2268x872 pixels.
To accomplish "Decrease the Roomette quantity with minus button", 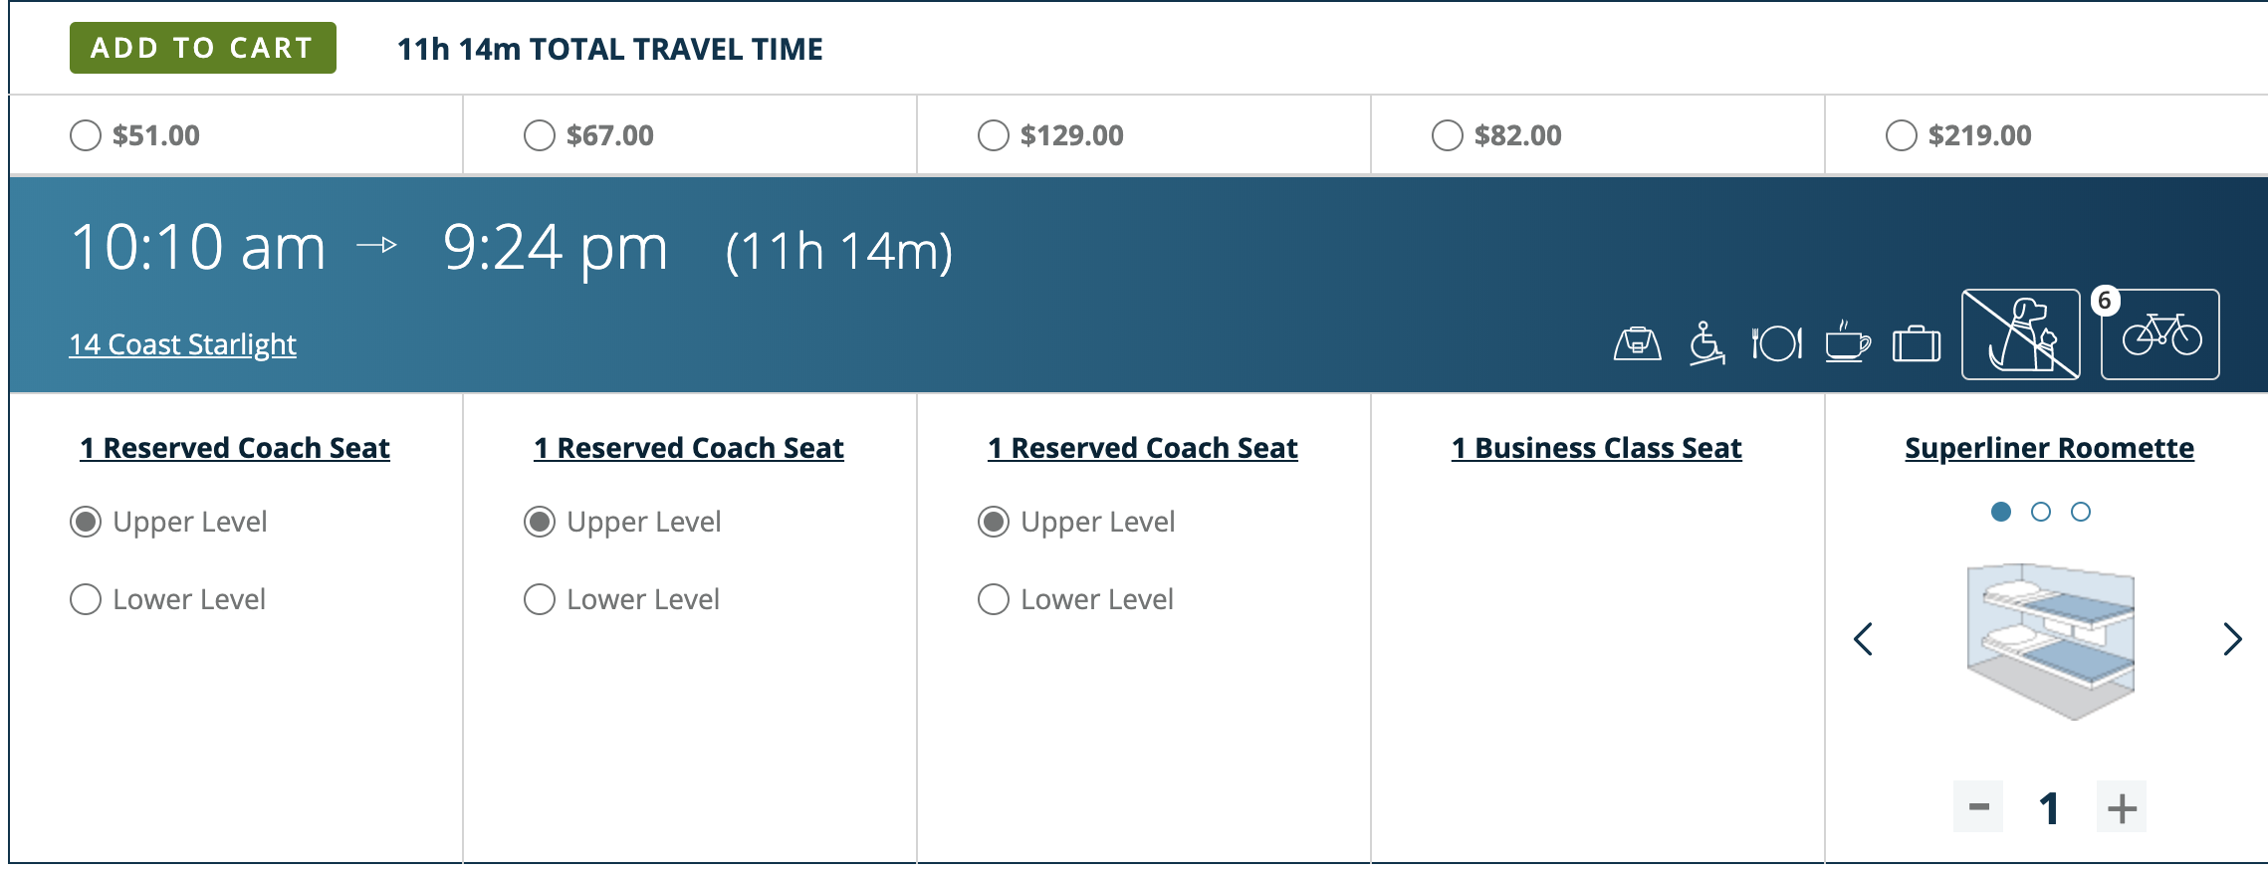I will point(1978,807).
